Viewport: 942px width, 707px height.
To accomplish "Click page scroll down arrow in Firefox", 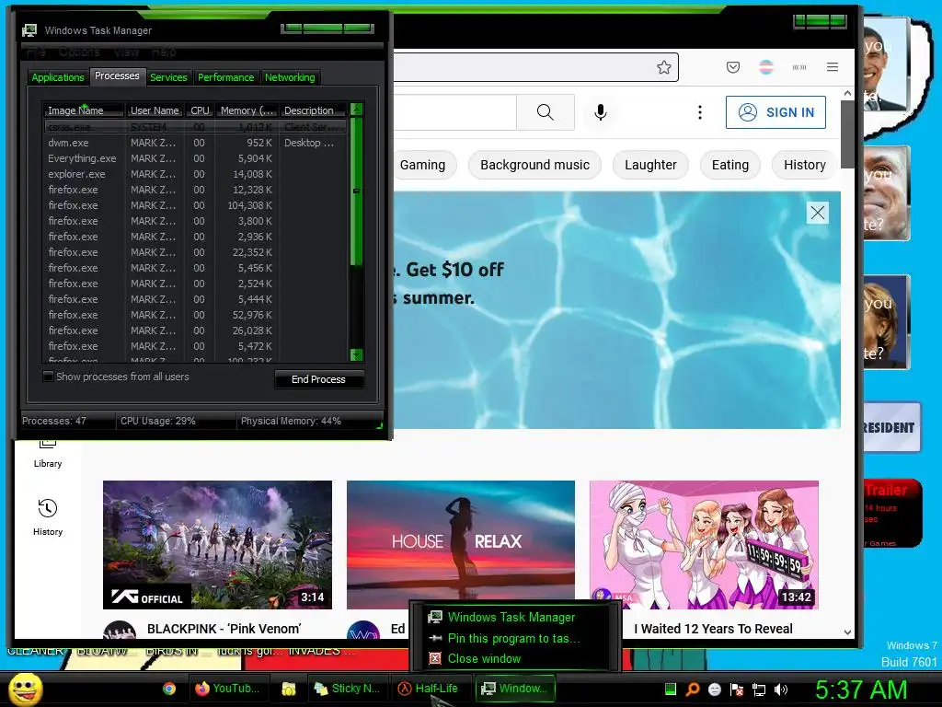I will [x=847, y=632].
